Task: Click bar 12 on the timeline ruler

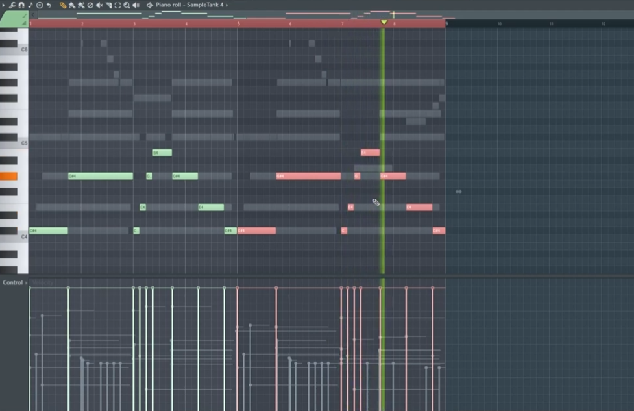Action: [604, 24]
